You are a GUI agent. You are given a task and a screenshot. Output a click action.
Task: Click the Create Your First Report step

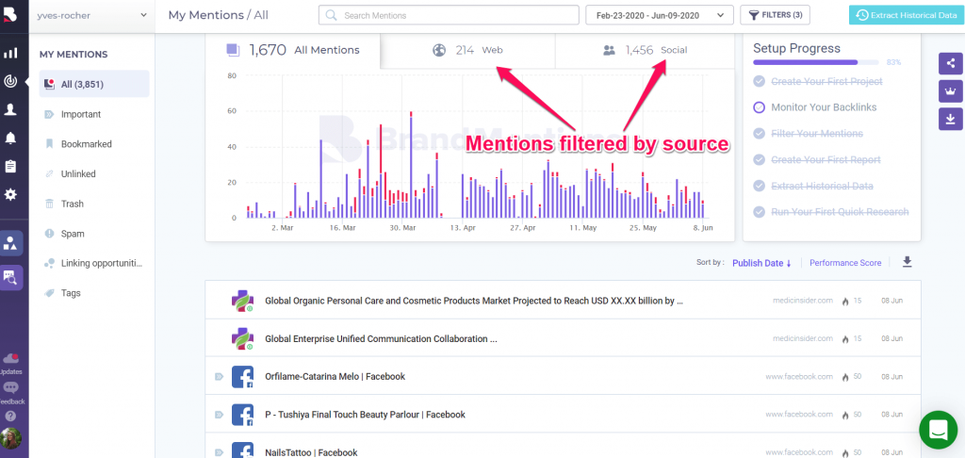point(826,159)
